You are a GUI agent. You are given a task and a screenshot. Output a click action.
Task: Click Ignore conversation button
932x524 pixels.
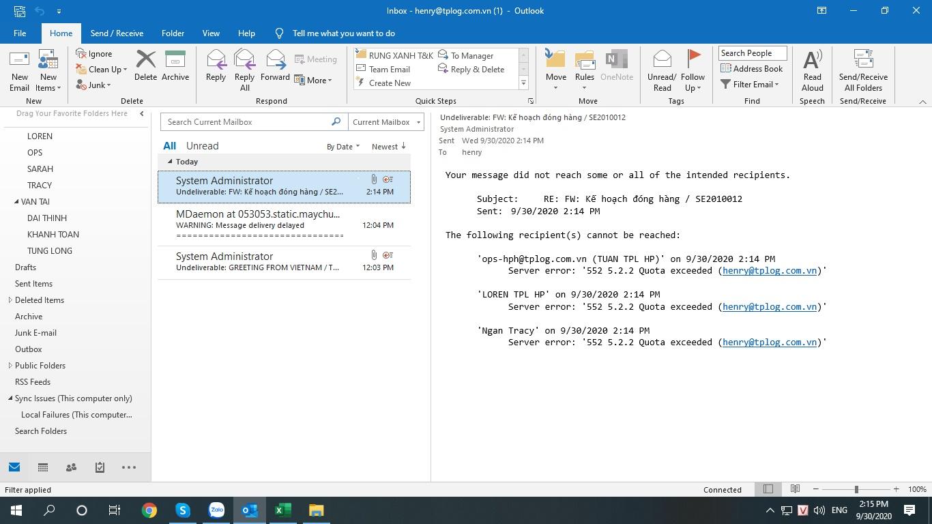point(94,54)
